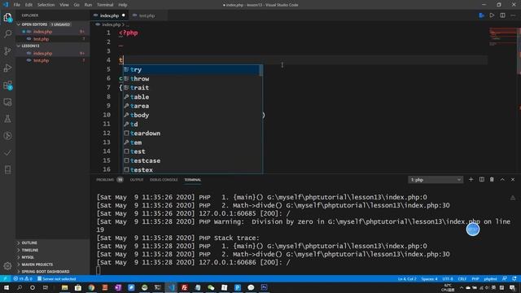Click the remote indicator in status bar
Viewport: 521px width, 293px height.
coord(6,278)
